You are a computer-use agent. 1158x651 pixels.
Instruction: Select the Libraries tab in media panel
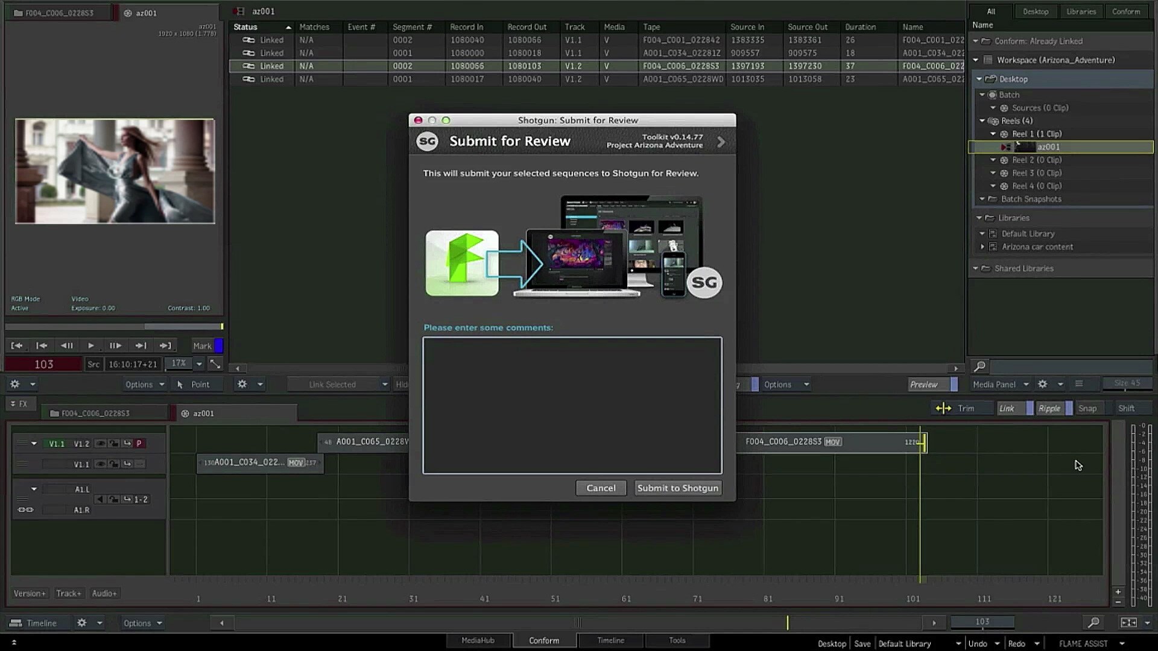point(1081,11)
